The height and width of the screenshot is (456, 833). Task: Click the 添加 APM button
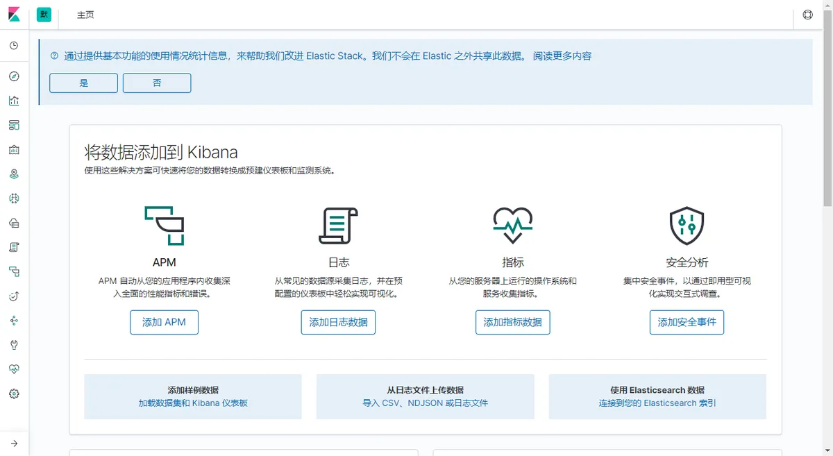(164, 322)
